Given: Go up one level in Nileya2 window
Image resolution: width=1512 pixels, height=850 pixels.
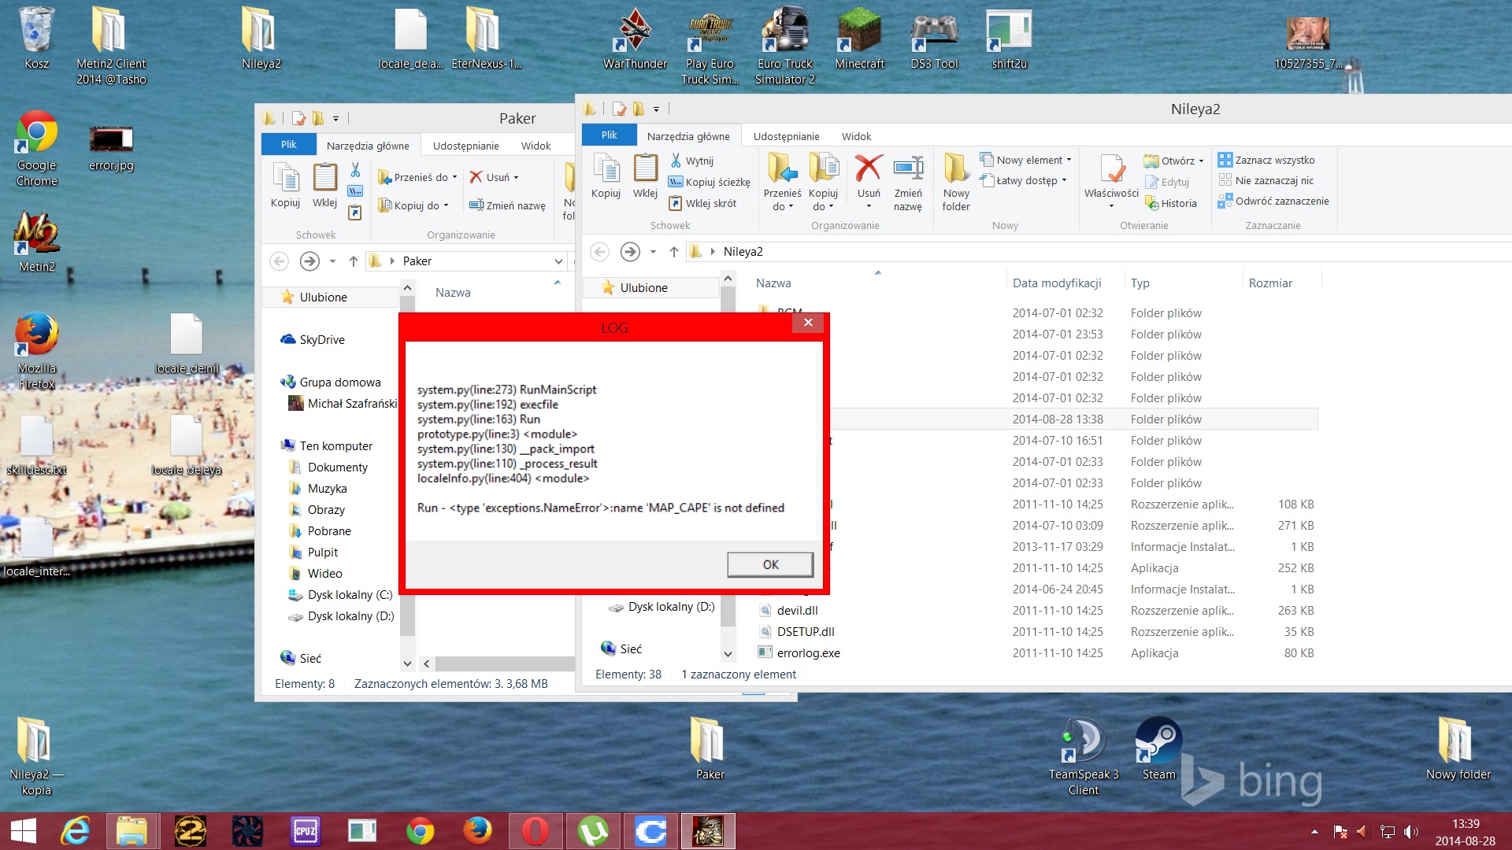Looking at the screenshot, I should coord(673,252).
